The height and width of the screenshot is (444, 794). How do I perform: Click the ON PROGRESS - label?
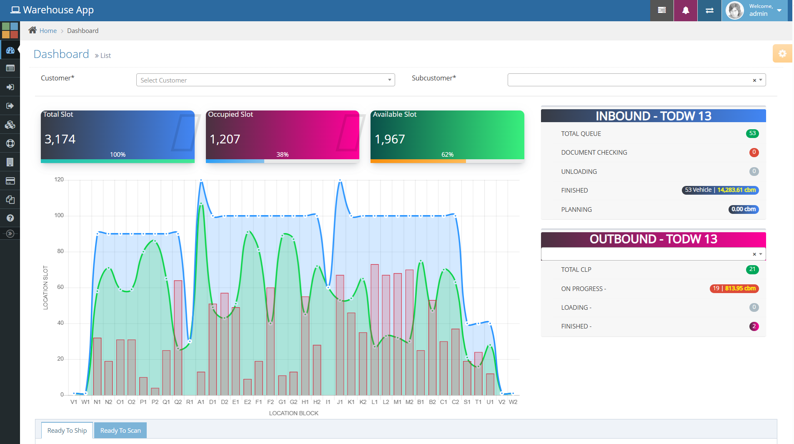tap(584, 289)
